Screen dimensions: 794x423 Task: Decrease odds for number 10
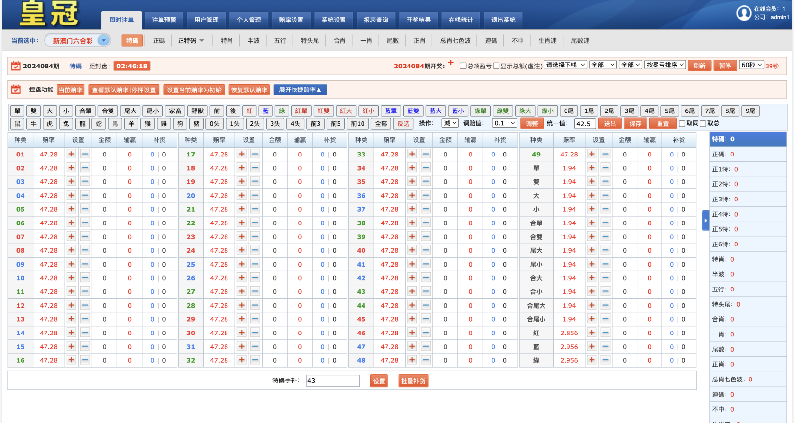click(x=85, y=278)
